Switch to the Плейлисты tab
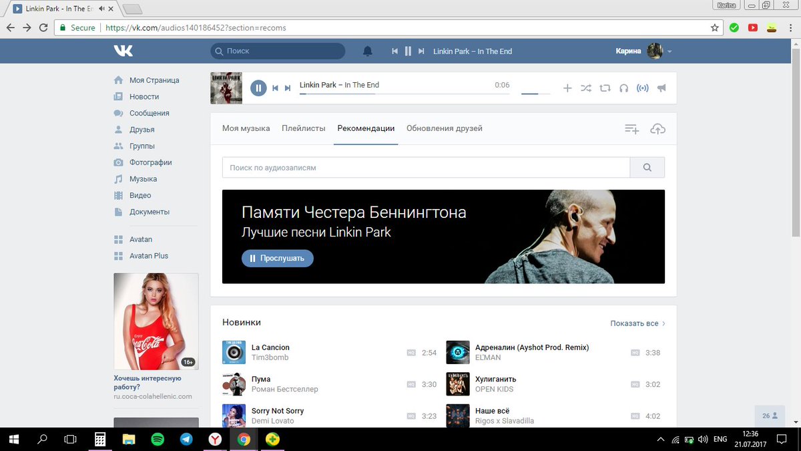This screenshot has width=801, height=451. coord(304,128)
